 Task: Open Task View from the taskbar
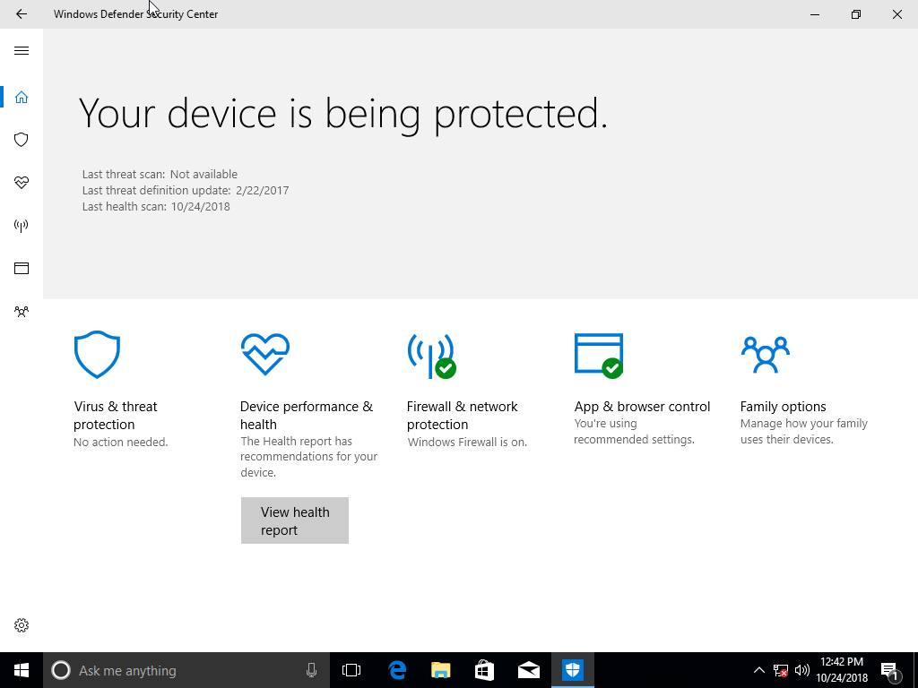click(x=351, y=670)
